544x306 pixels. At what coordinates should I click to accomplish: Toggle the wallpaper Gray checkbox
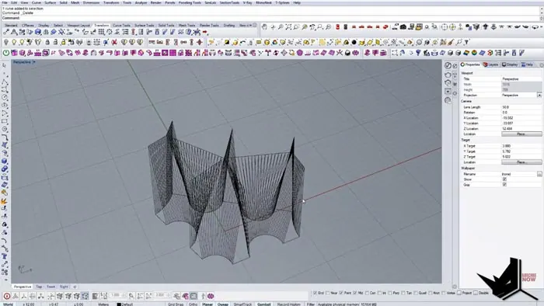(x=504, y=185)
